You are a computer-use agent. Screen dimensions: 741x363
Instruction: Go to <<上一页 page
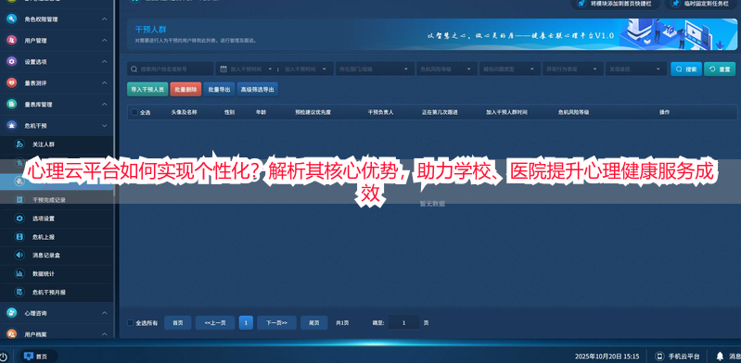pos(215,323)
